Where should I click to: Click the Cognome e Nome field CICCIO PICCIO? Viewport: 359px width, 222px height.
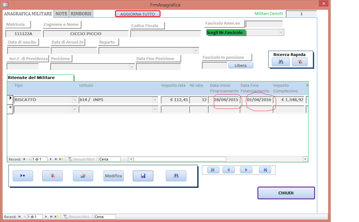tap(86, 34)
